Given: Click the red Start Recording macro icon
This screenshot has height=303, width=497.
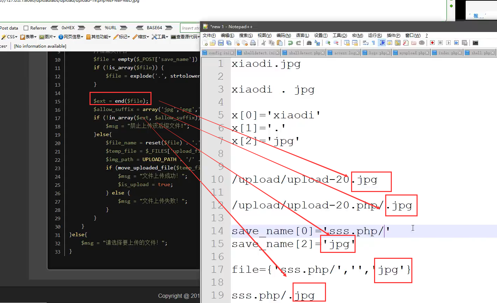Looking at the screenshot, I should pos(432,43).
